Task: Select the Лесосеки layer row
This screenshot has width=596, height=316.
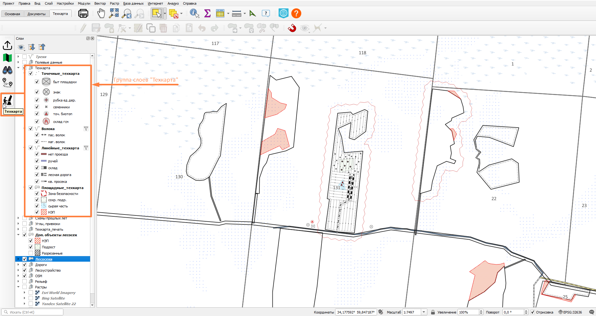Action: tap(53, 259)
